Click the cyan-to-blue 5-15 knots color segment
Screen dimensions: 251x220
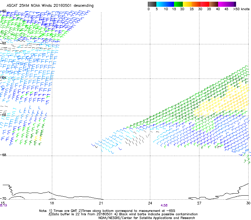pos(165,4)
